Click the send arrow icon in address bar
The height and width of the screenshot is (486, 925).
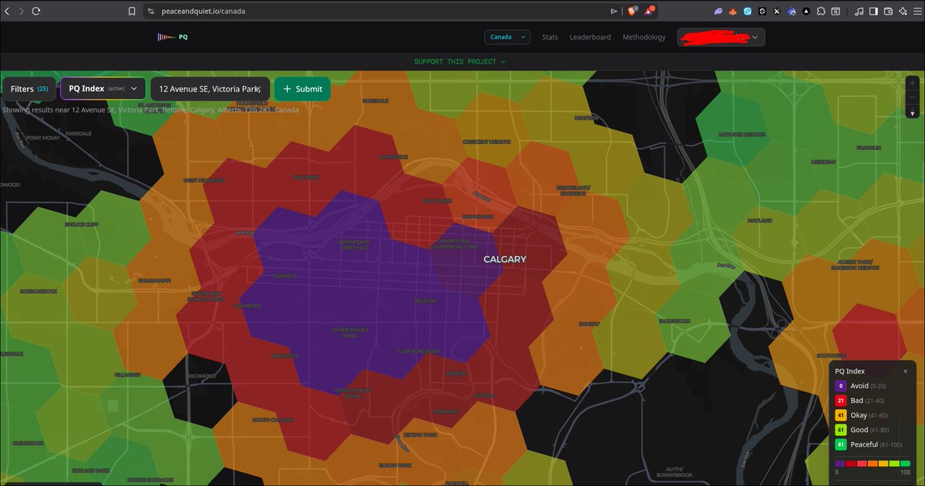tap(614, 12)
